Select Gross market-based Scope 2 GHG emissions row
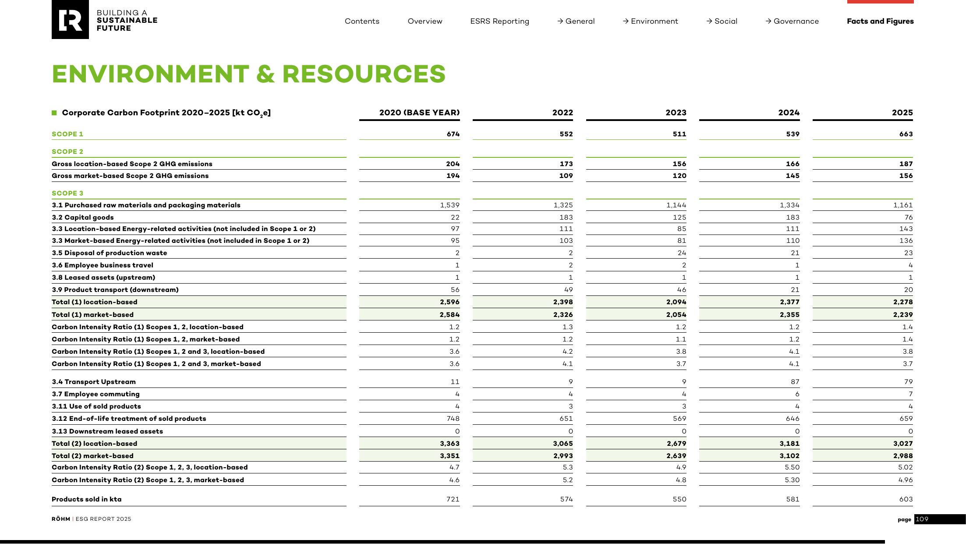Viewport: 966px width, 544px height. tap(482, 176)
